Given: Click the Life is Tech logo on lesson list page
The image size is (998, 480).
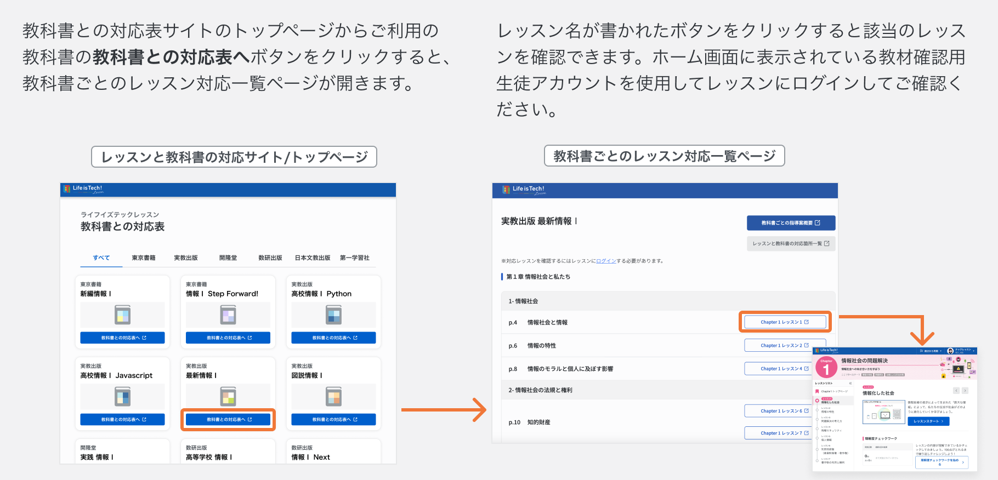Looking at the screenshot, I should click(524, 190).
